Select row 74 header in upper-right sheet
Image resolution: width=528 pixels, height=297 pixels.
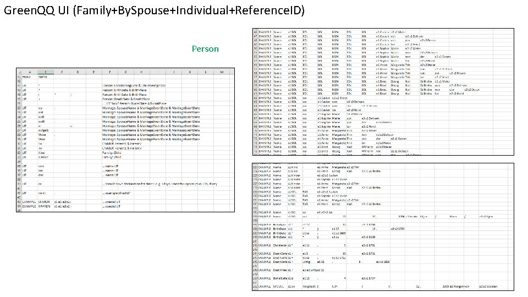(x=255, y=147)
